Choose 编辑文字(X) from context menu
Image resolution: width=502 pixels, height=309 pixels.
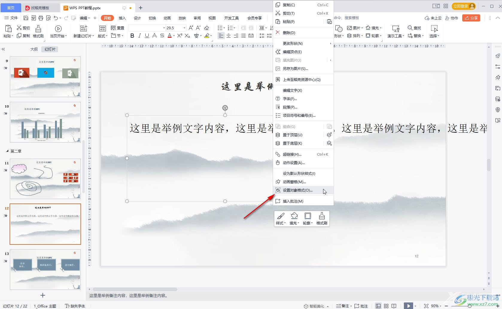(303, 91)
